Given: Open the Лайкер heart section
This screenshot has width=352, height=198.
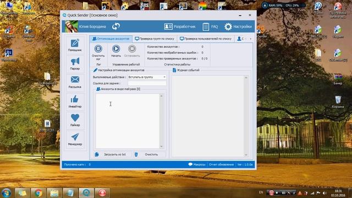Looking at the screenshot, I should (x=75, y=120).
